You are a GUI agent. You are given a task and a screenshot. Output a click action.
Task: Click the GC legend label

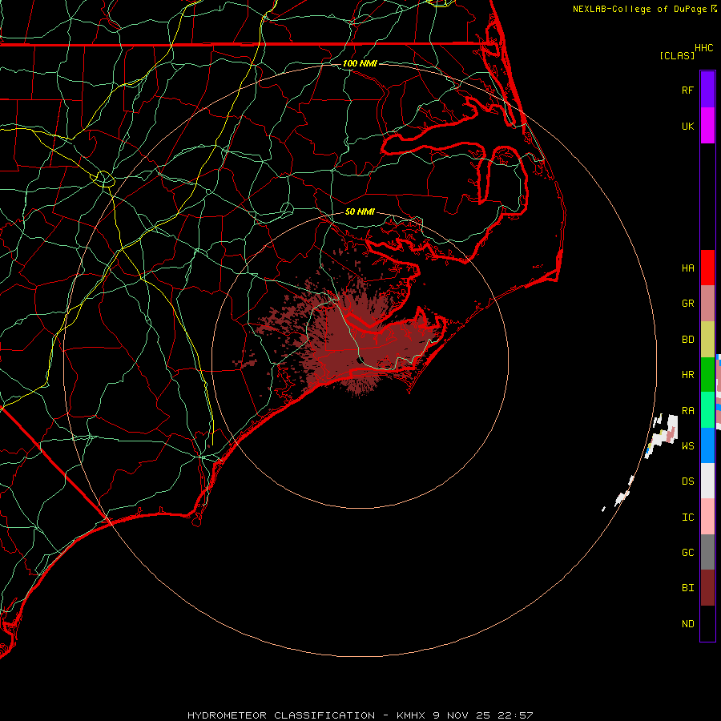pos(687,553)
